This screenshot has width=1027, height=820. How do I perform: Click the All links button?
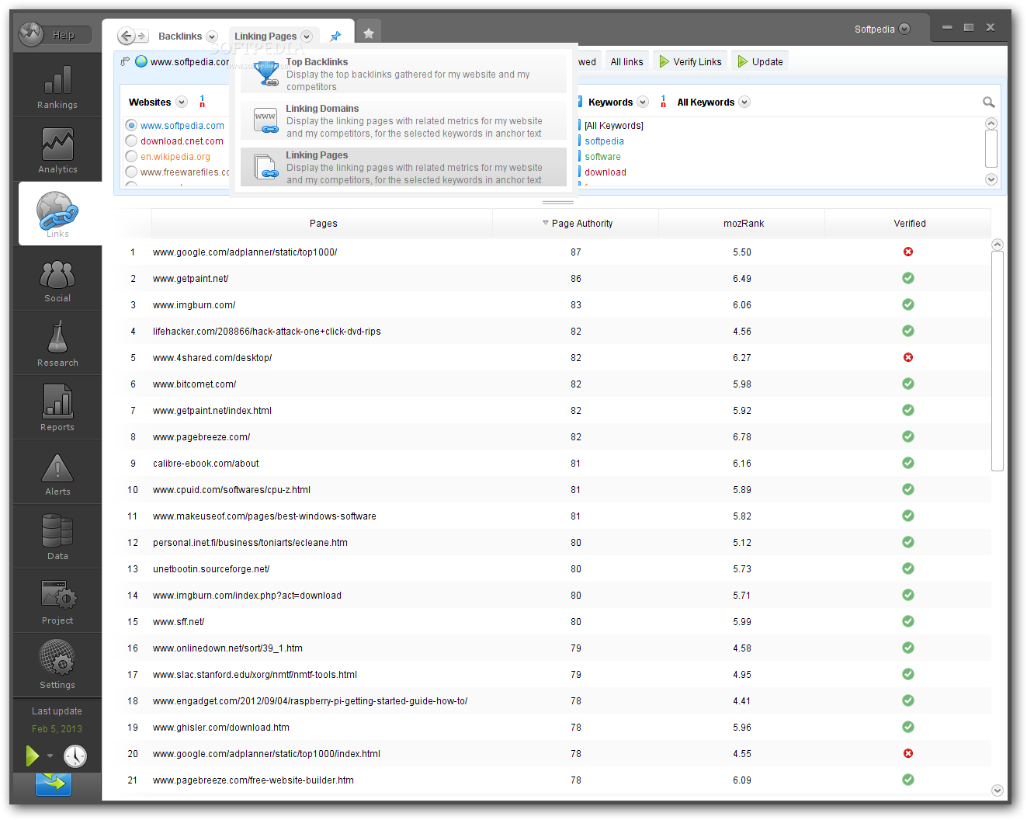pos(626,61)
